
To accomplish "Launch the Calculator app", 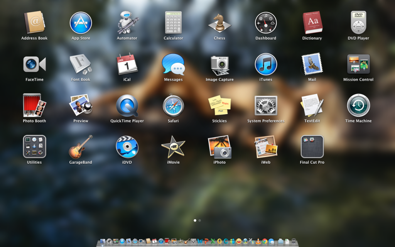I will pyautogui.click(x=173, y=23).
